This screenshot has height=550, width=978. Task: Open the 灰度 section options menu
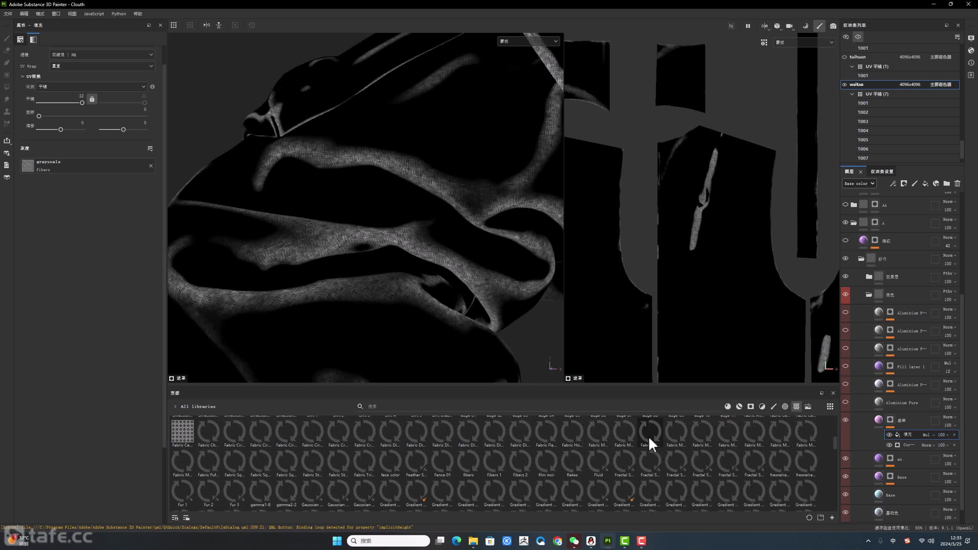(150, 149)
